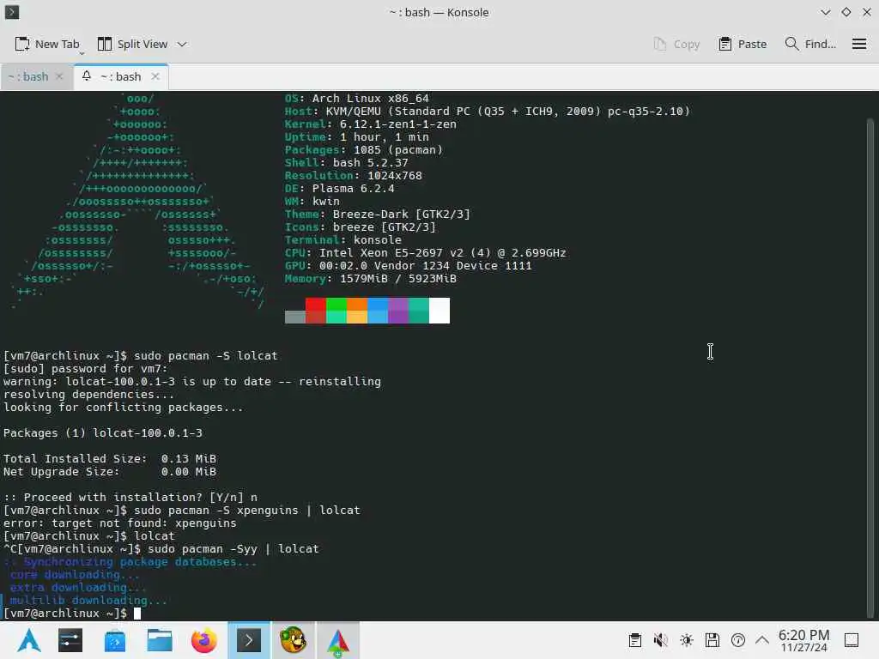Click the bell activity icon on the tab
Viewport: 879px width, 659px height.
87,76
